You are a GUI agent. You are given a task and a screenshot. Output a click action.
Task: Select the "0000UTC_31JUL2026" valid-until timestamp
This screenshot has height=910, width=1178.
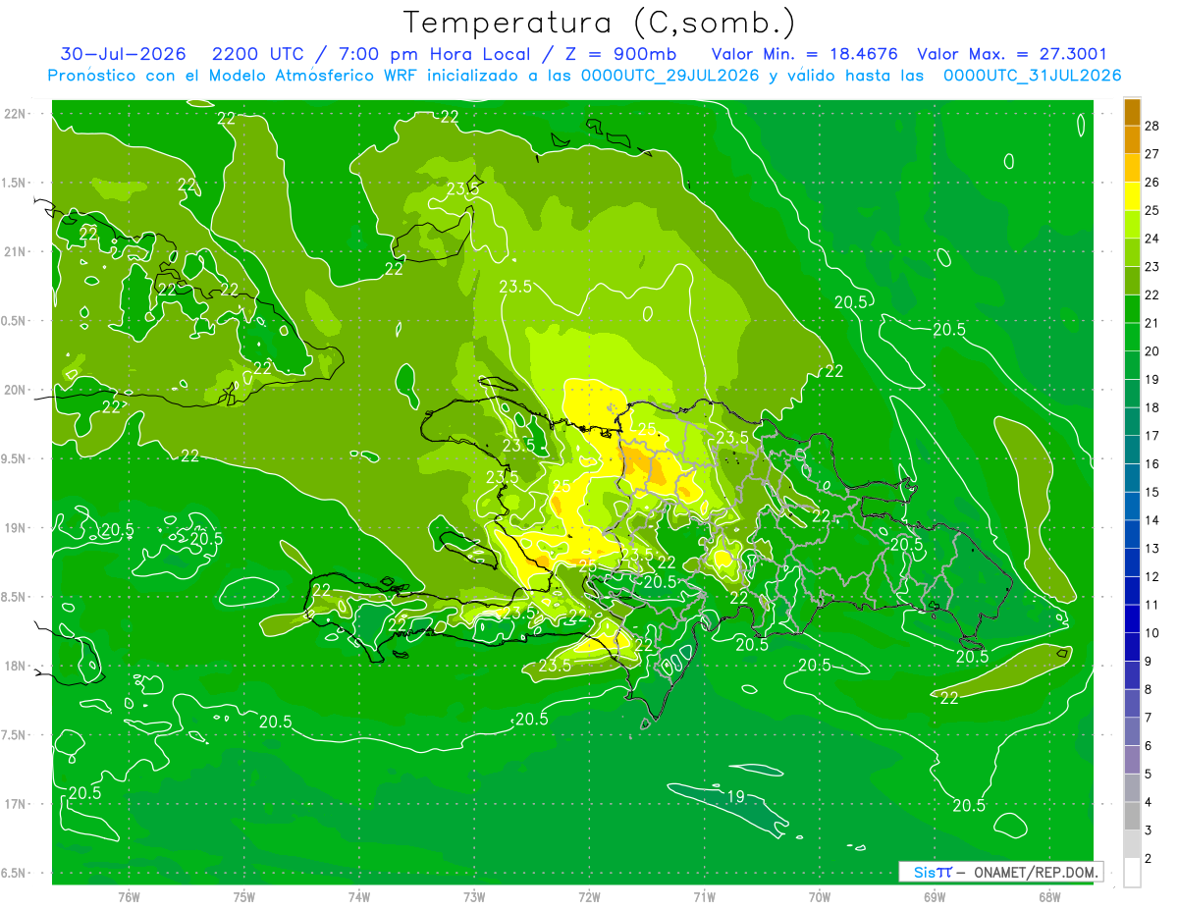[x=1033, y=76]
